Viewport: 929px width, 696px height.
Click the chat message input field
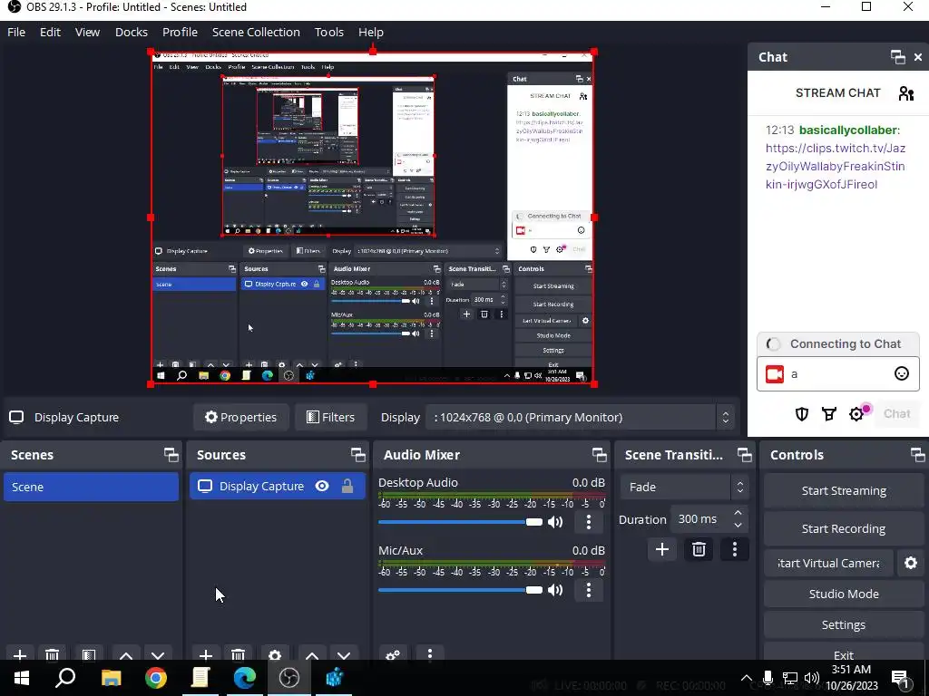tap(837, 374)
